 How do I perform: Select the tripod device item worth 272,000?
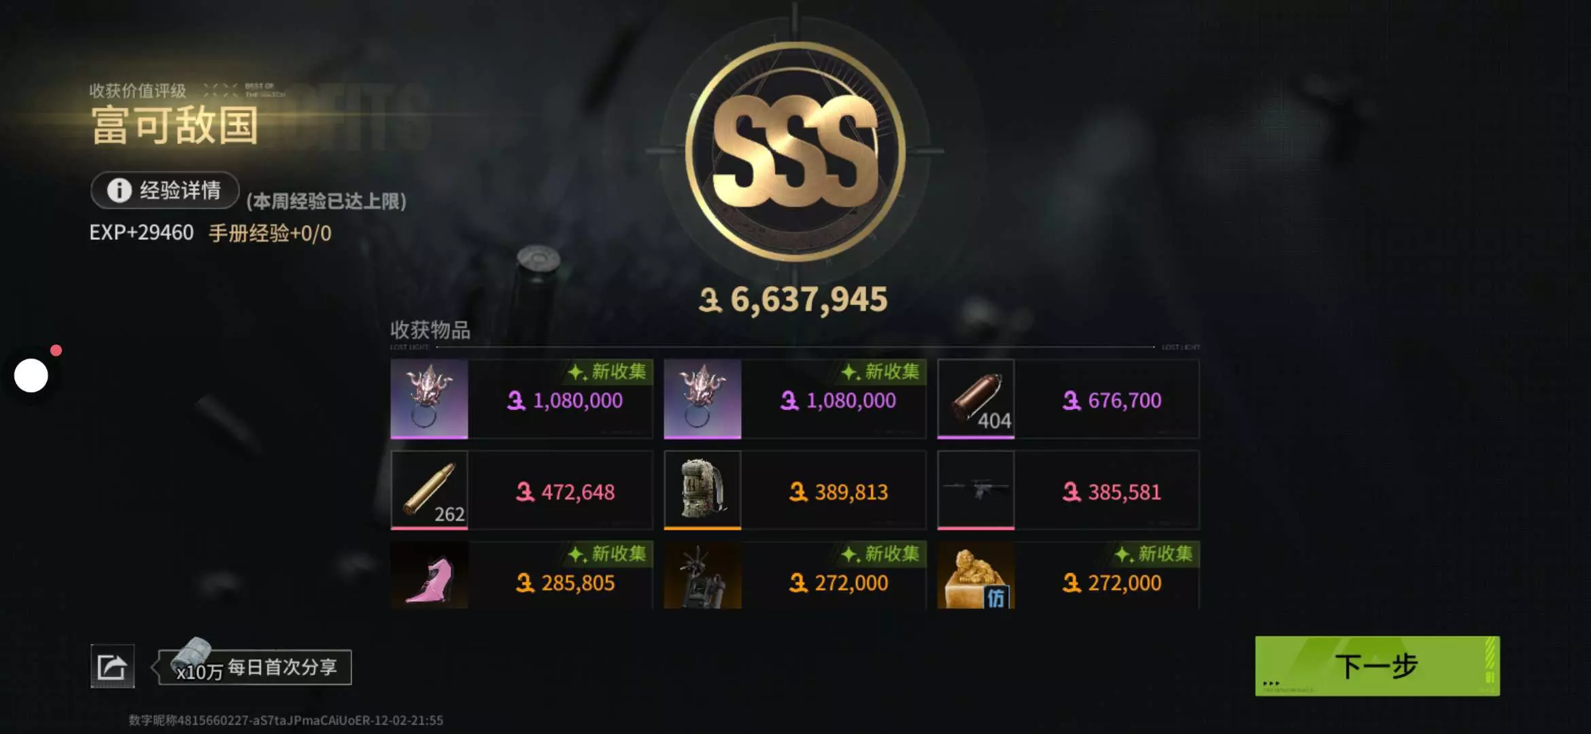click(x=702, y=575)
